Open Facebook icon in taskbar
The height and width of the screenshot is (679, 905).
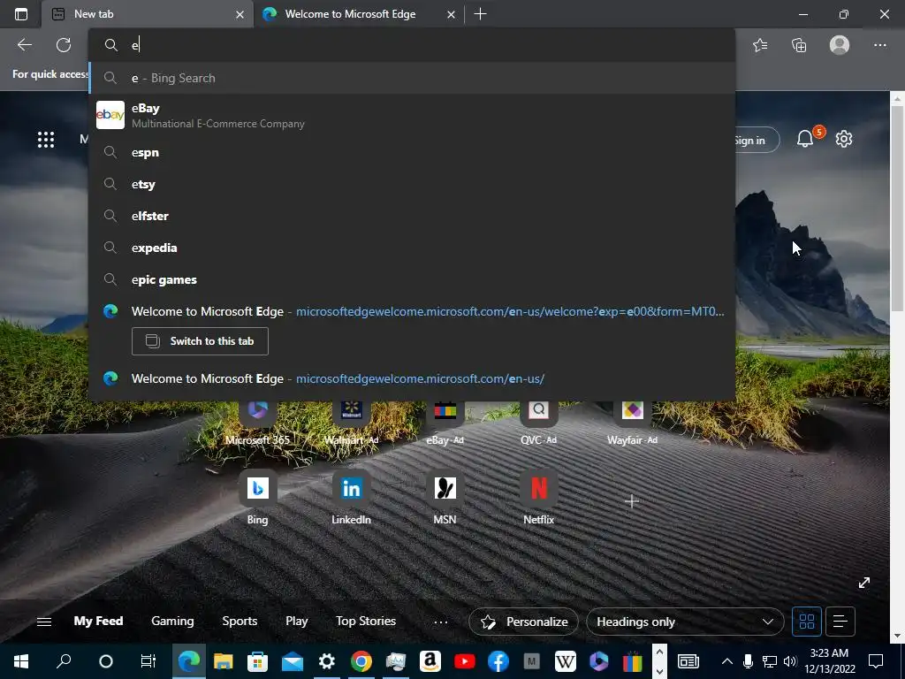coord(498,661)
